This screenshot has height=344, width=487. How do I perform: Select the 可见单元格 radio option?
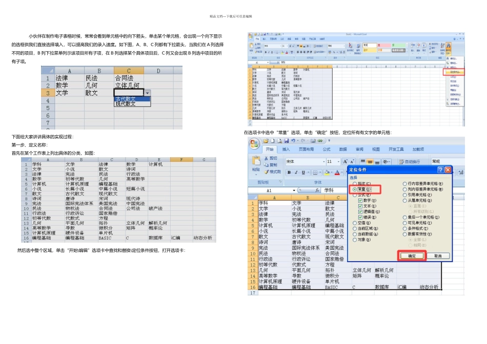404,223
